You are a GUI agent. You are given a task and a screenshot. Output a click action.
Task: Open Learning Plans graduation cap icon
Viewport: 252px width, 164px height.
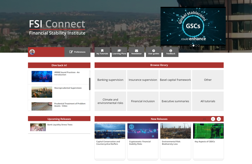pyautogui.click(x=119, y=51)
